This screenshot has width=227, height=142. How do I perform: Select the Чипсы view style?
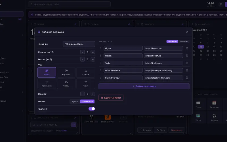[x=66, y=83]
